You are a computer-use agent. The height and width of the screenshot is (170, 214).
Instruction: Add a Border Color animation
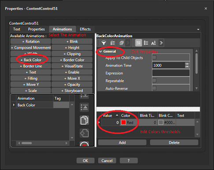point(72,60)
